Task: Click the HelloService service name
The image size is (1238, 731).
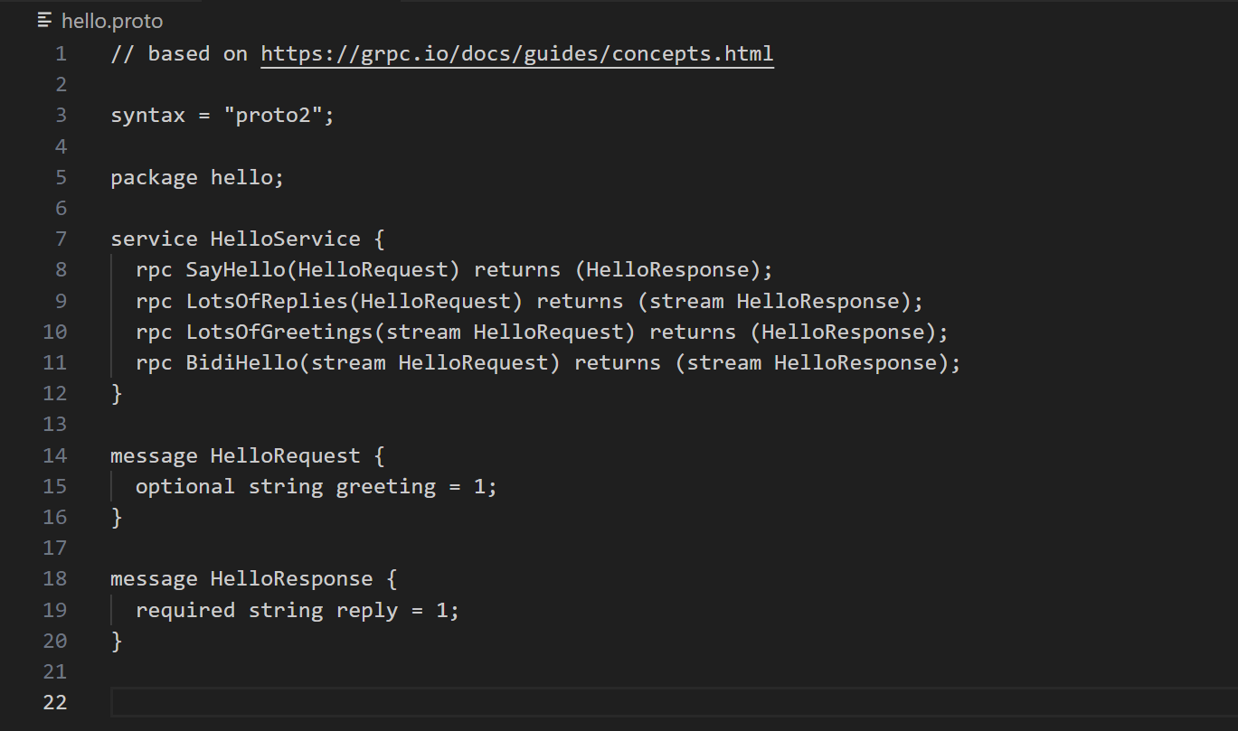Action: pyautogui.click(x=285, y=239)
